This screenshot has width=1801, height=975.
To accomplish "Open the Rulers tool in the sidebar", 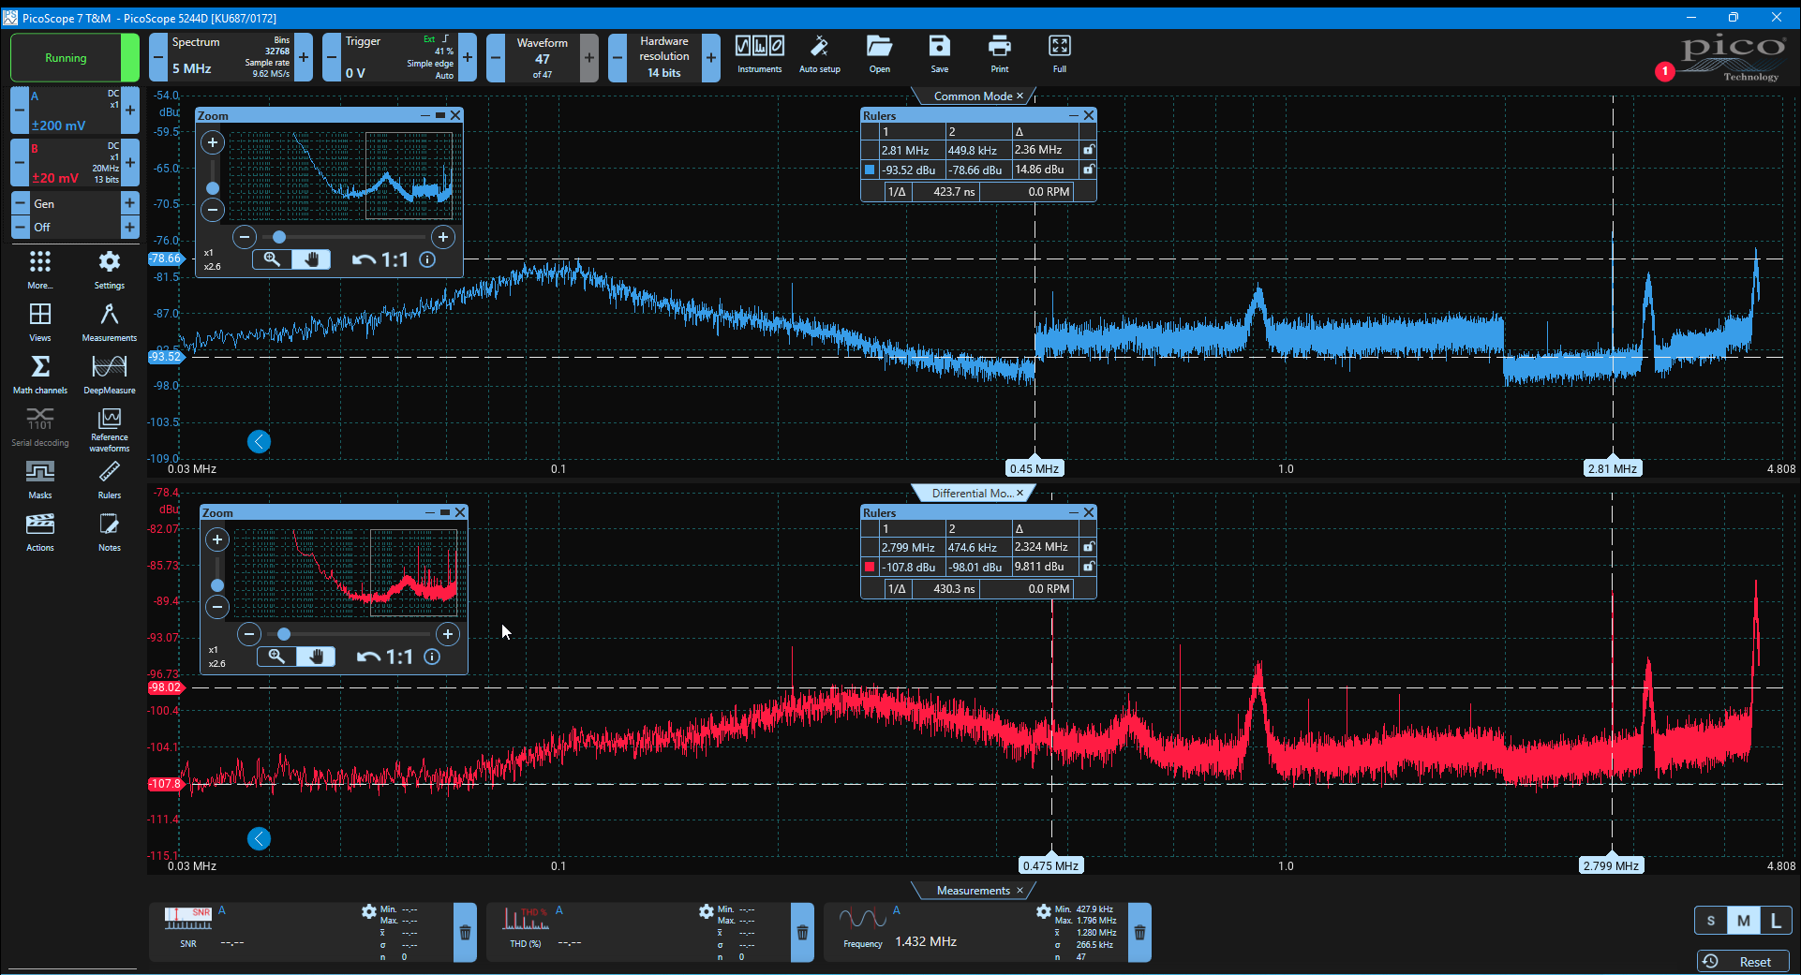I will (110, 480).
